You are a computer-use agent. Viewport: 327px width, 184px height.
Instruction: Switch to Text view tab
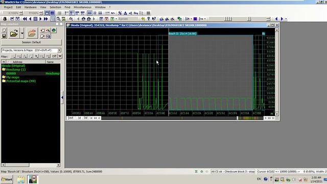pyautogui.click(x=71, y=118)
